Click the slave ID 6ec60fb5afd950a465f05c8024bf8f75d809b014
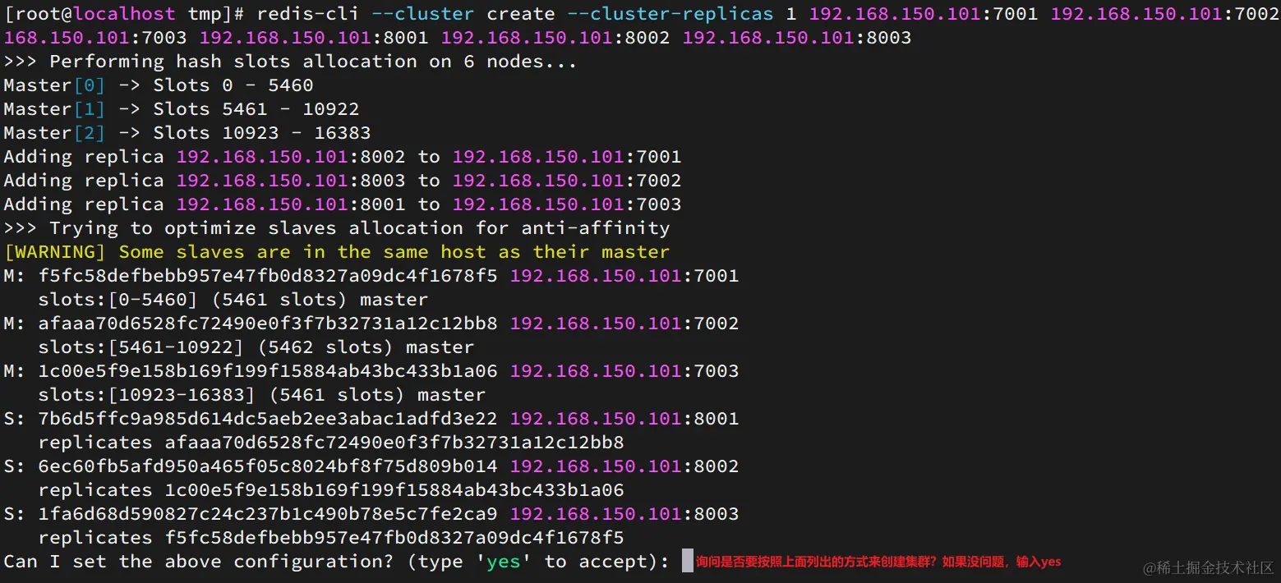This screenshot has height=583, width=1281. tap(268, 466)
